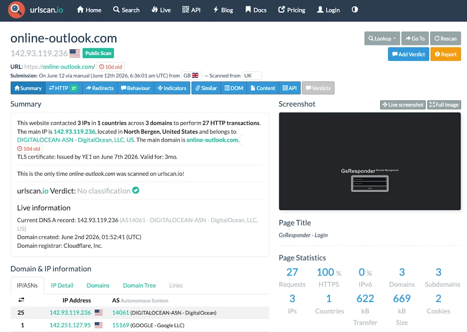Open the Blog nav item
Image resolution: width=467 pixels, height=332 pixels.
point(223,10)
